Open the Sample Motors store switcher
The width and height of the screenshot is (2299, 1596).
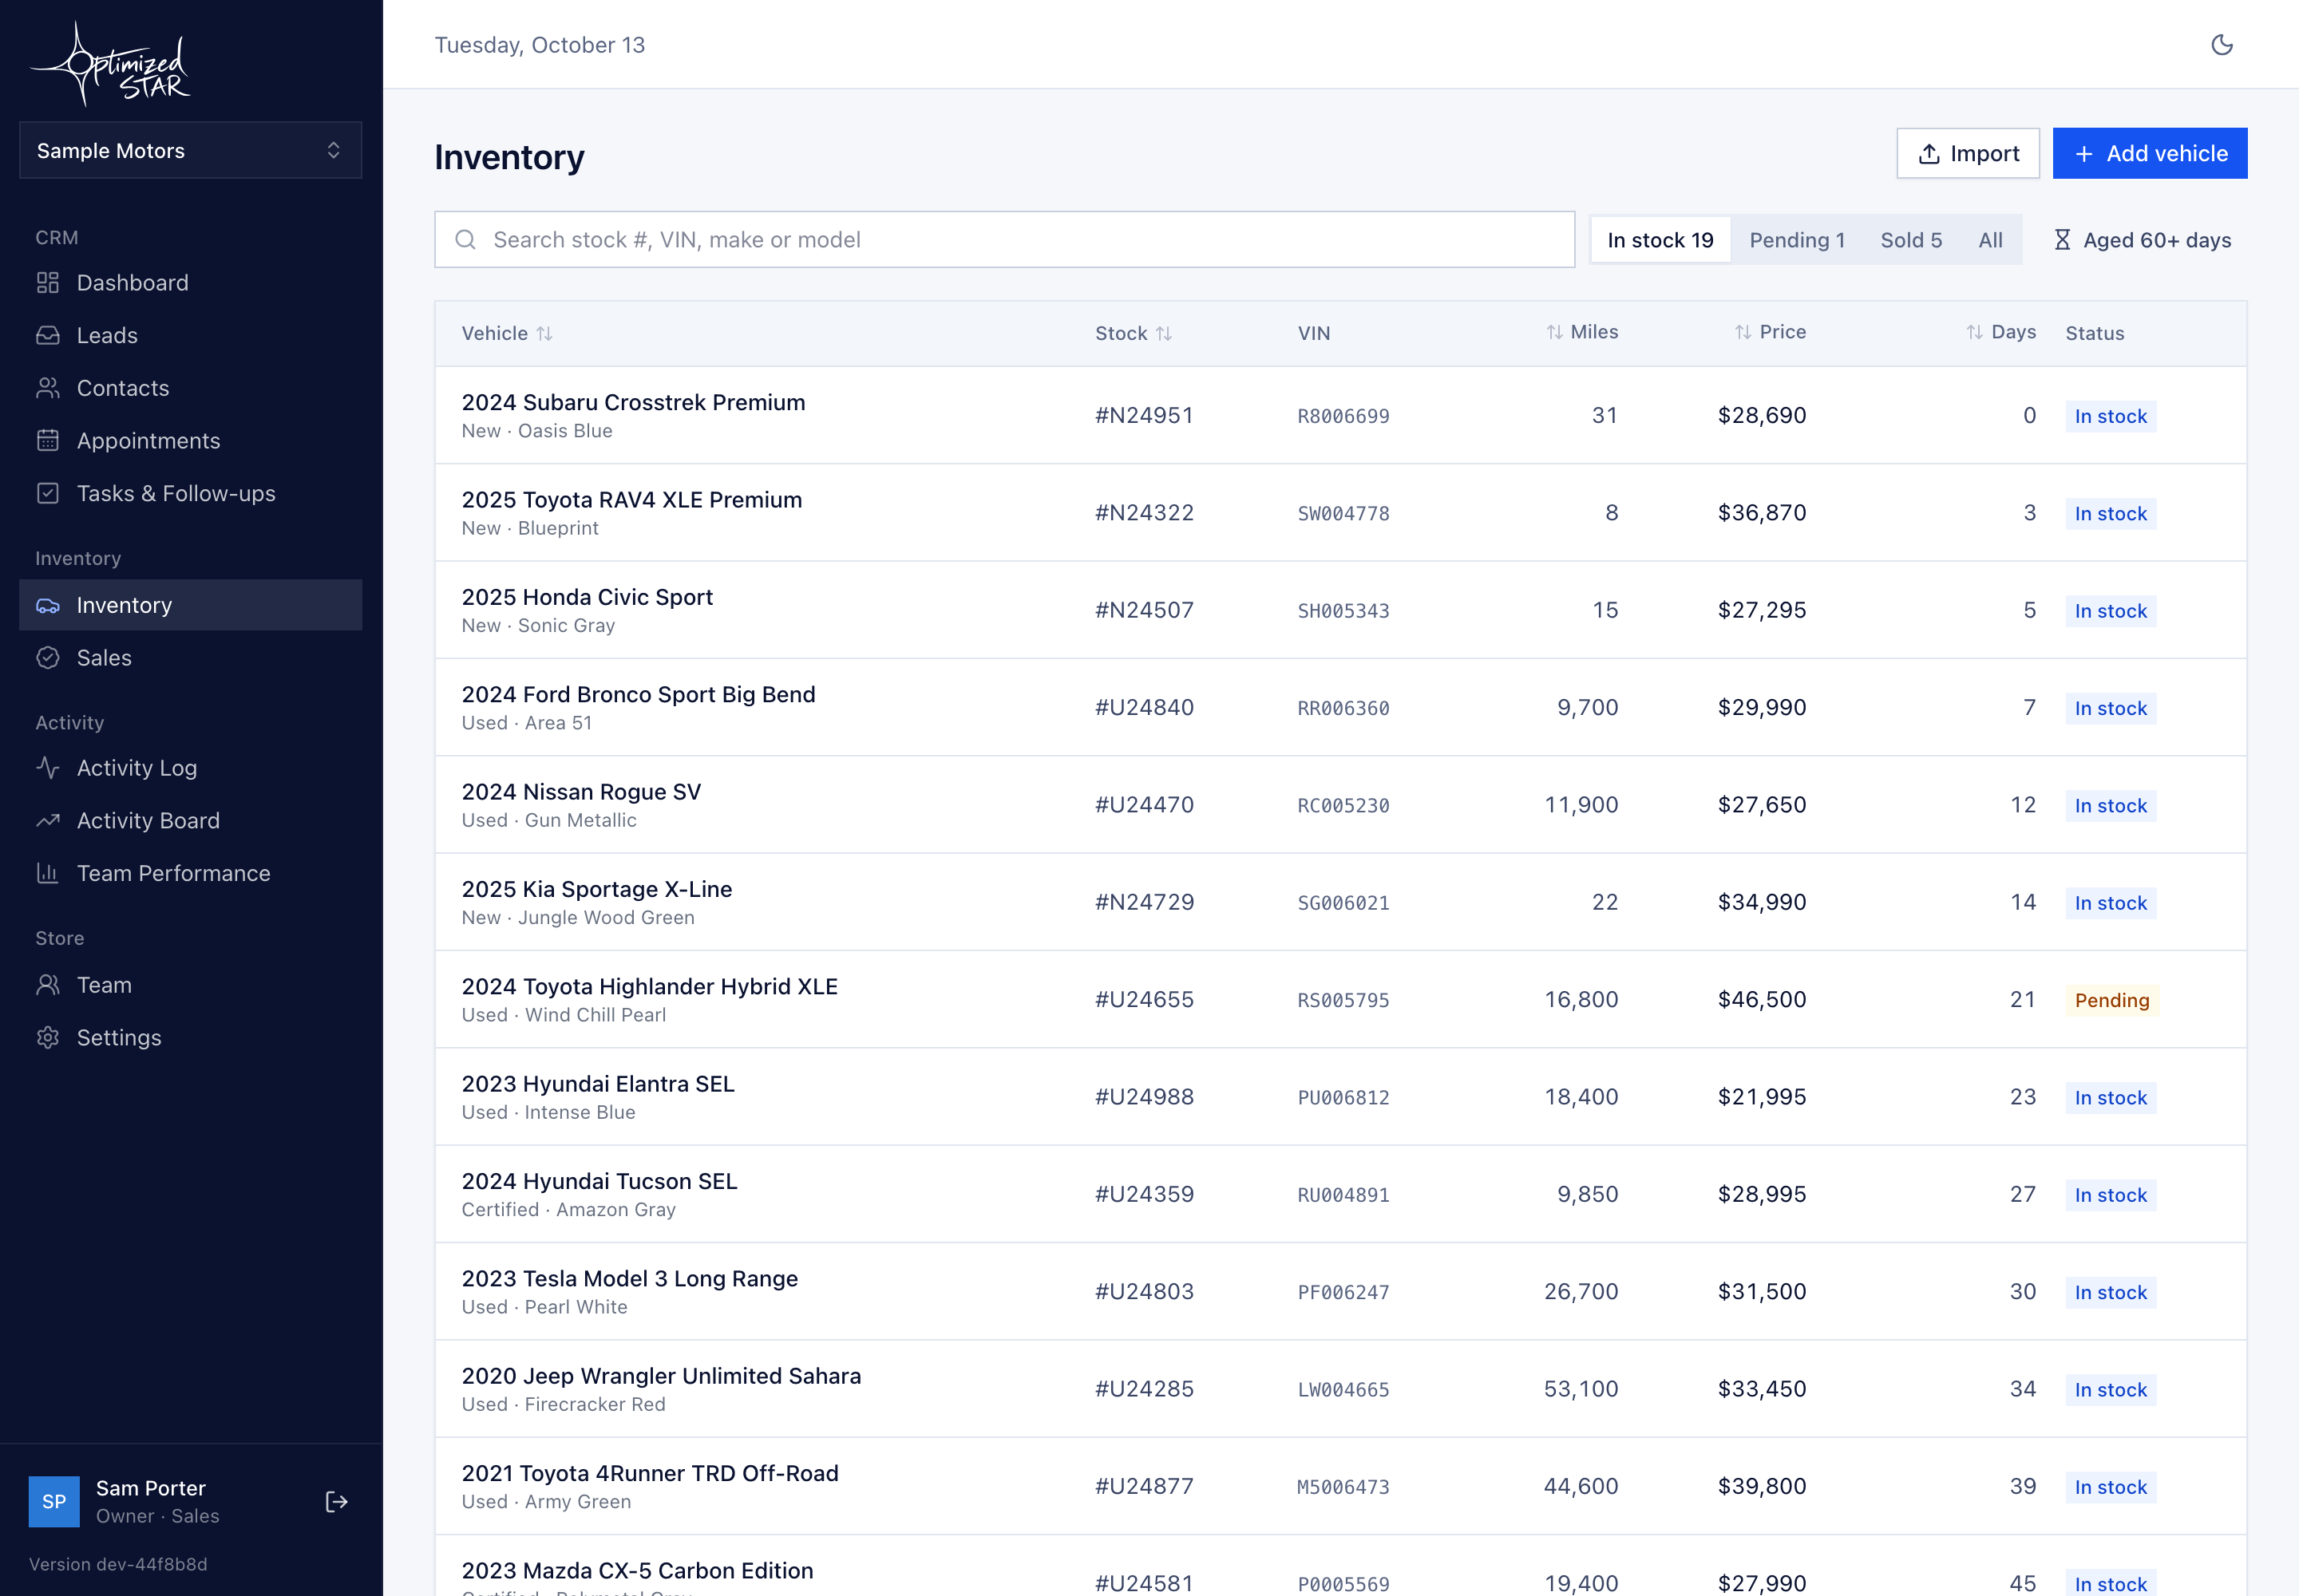(190, 150)
